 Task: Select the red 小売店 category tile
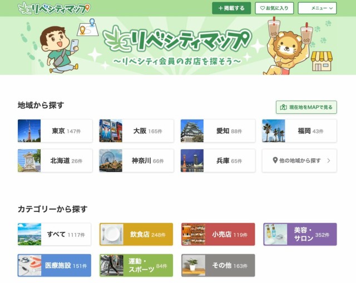coord(218,234)
